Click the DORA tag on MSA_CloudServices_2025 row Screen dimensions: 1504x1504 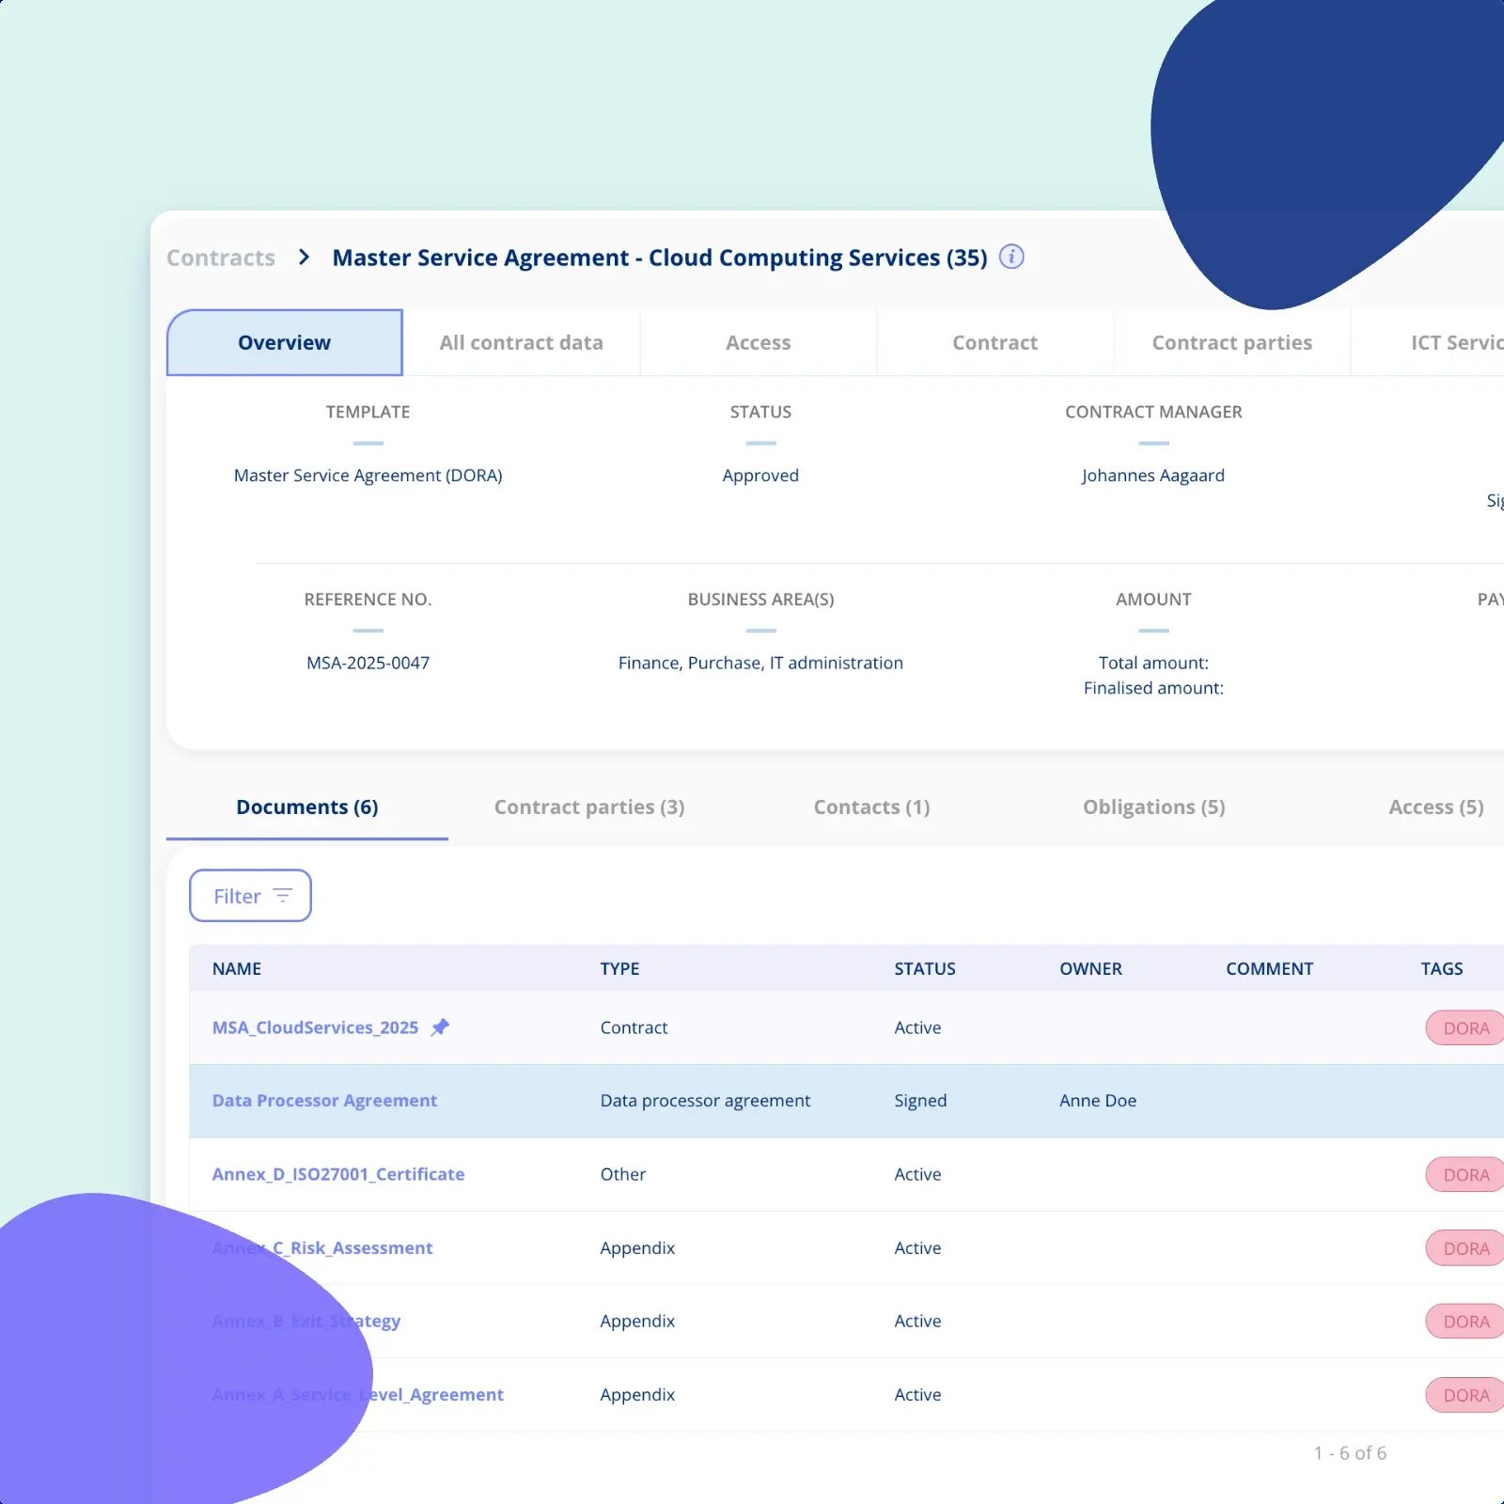[x=1465, y=1027]
